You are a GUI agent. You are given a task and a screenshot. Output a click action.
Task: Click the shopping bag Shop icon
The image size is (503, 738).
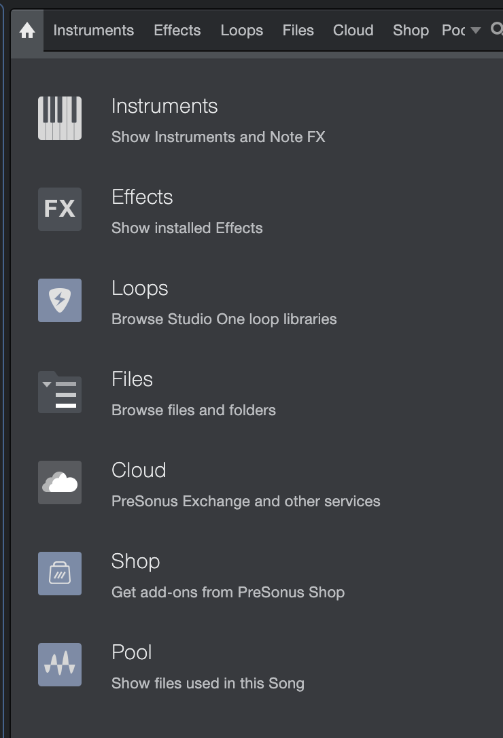(60, 574)
